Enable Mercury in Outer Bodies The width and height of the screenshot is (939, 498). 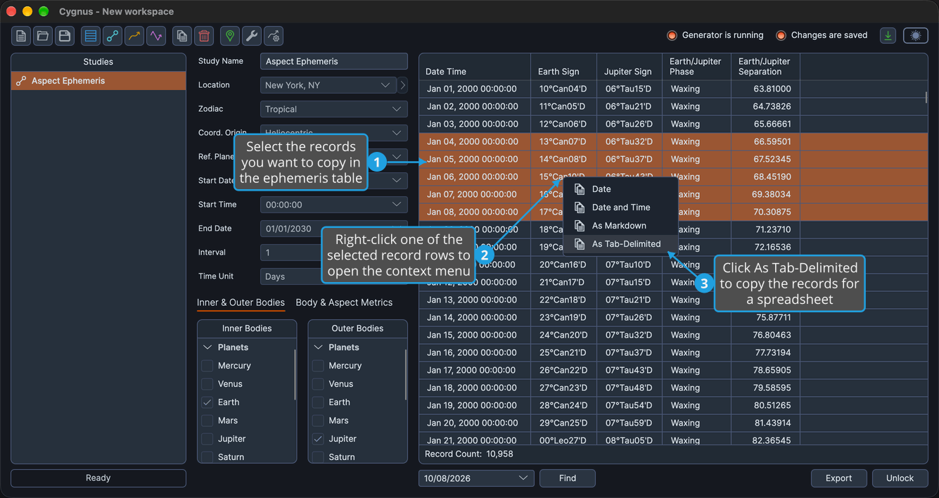(x=318, y=366)
